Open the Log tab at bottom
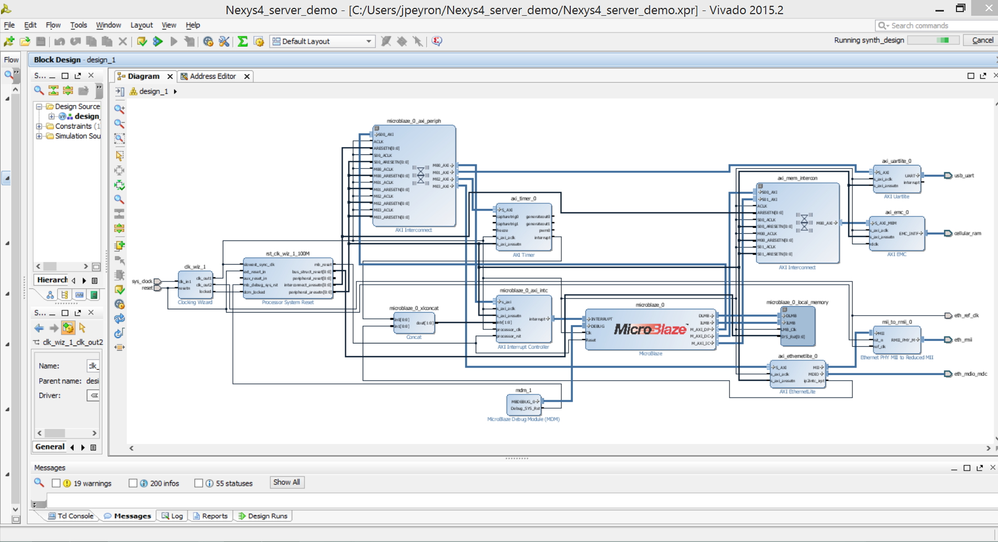 coord(172,516)
